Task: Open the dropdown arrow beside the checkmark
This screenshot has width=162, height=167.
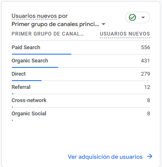Action: pyautogui.click(x=143, y=17)
